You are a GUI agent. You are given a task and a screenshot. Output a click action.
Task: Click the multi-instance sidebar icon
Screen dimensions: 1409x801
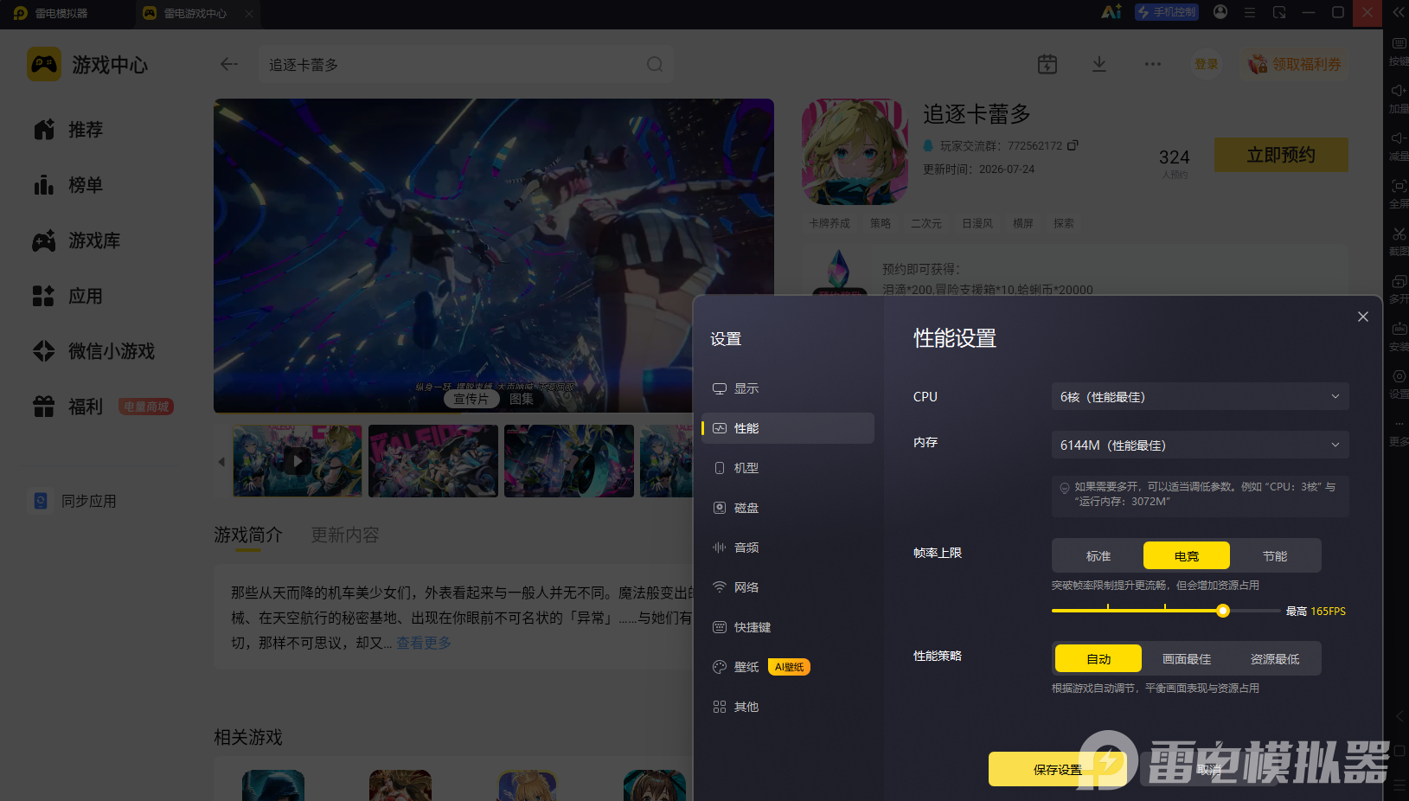pos(1398,282)
